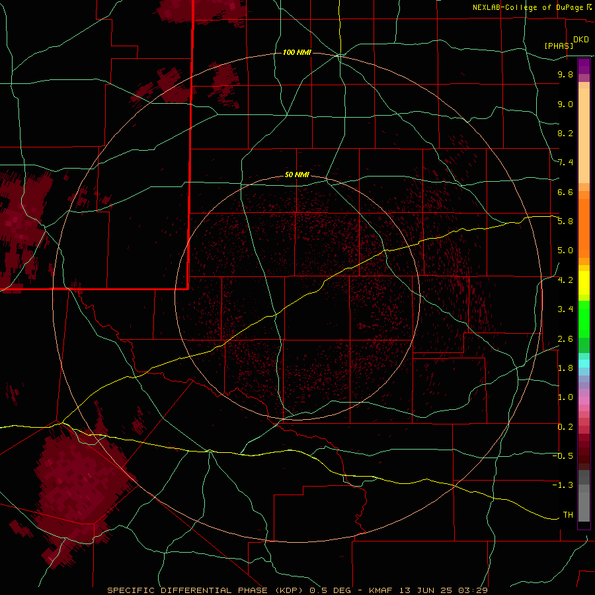The height and width of the screenshot is (595, 595).
Task: Pick the bright green segment of the color bar
Action: [x=584, y=319]
